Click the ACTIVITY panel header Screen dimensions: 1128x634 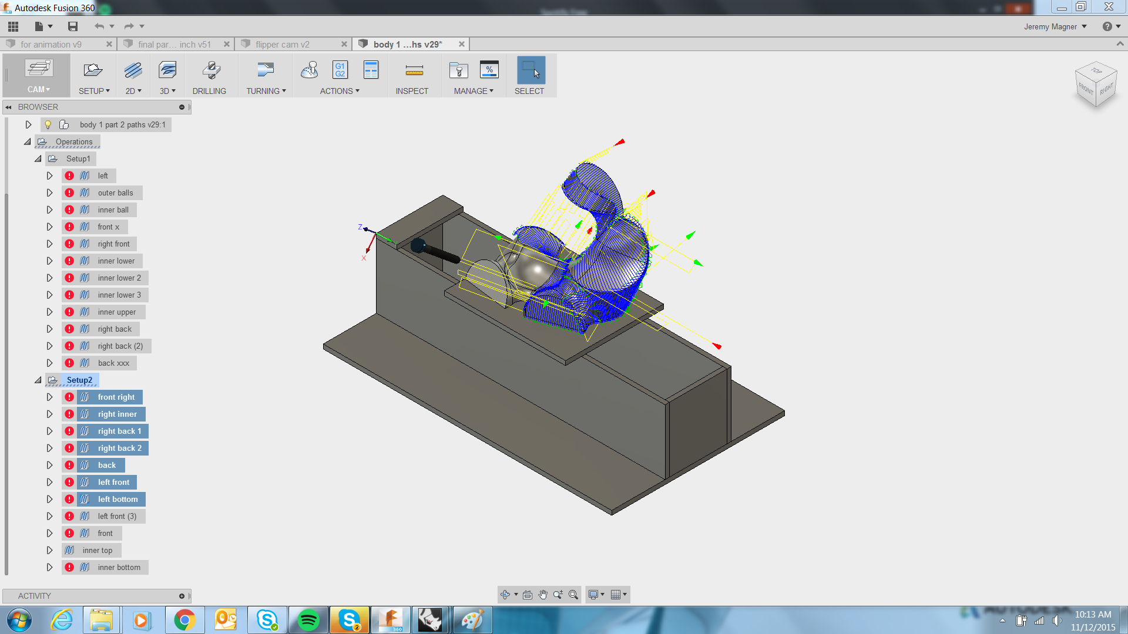point(97,596)
